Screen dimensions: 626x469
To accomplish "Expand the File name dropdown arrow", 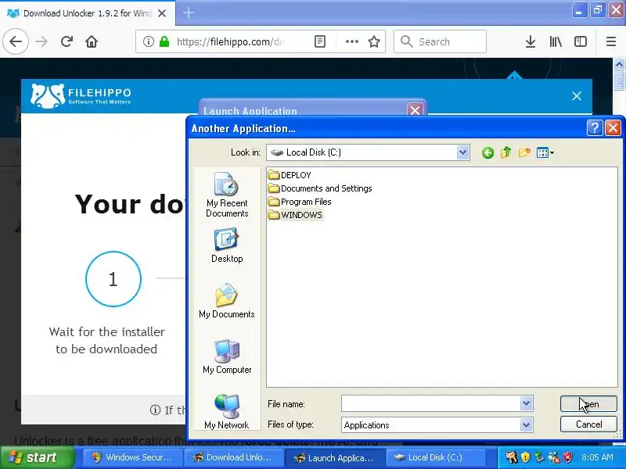I will [x=526, y=403].
